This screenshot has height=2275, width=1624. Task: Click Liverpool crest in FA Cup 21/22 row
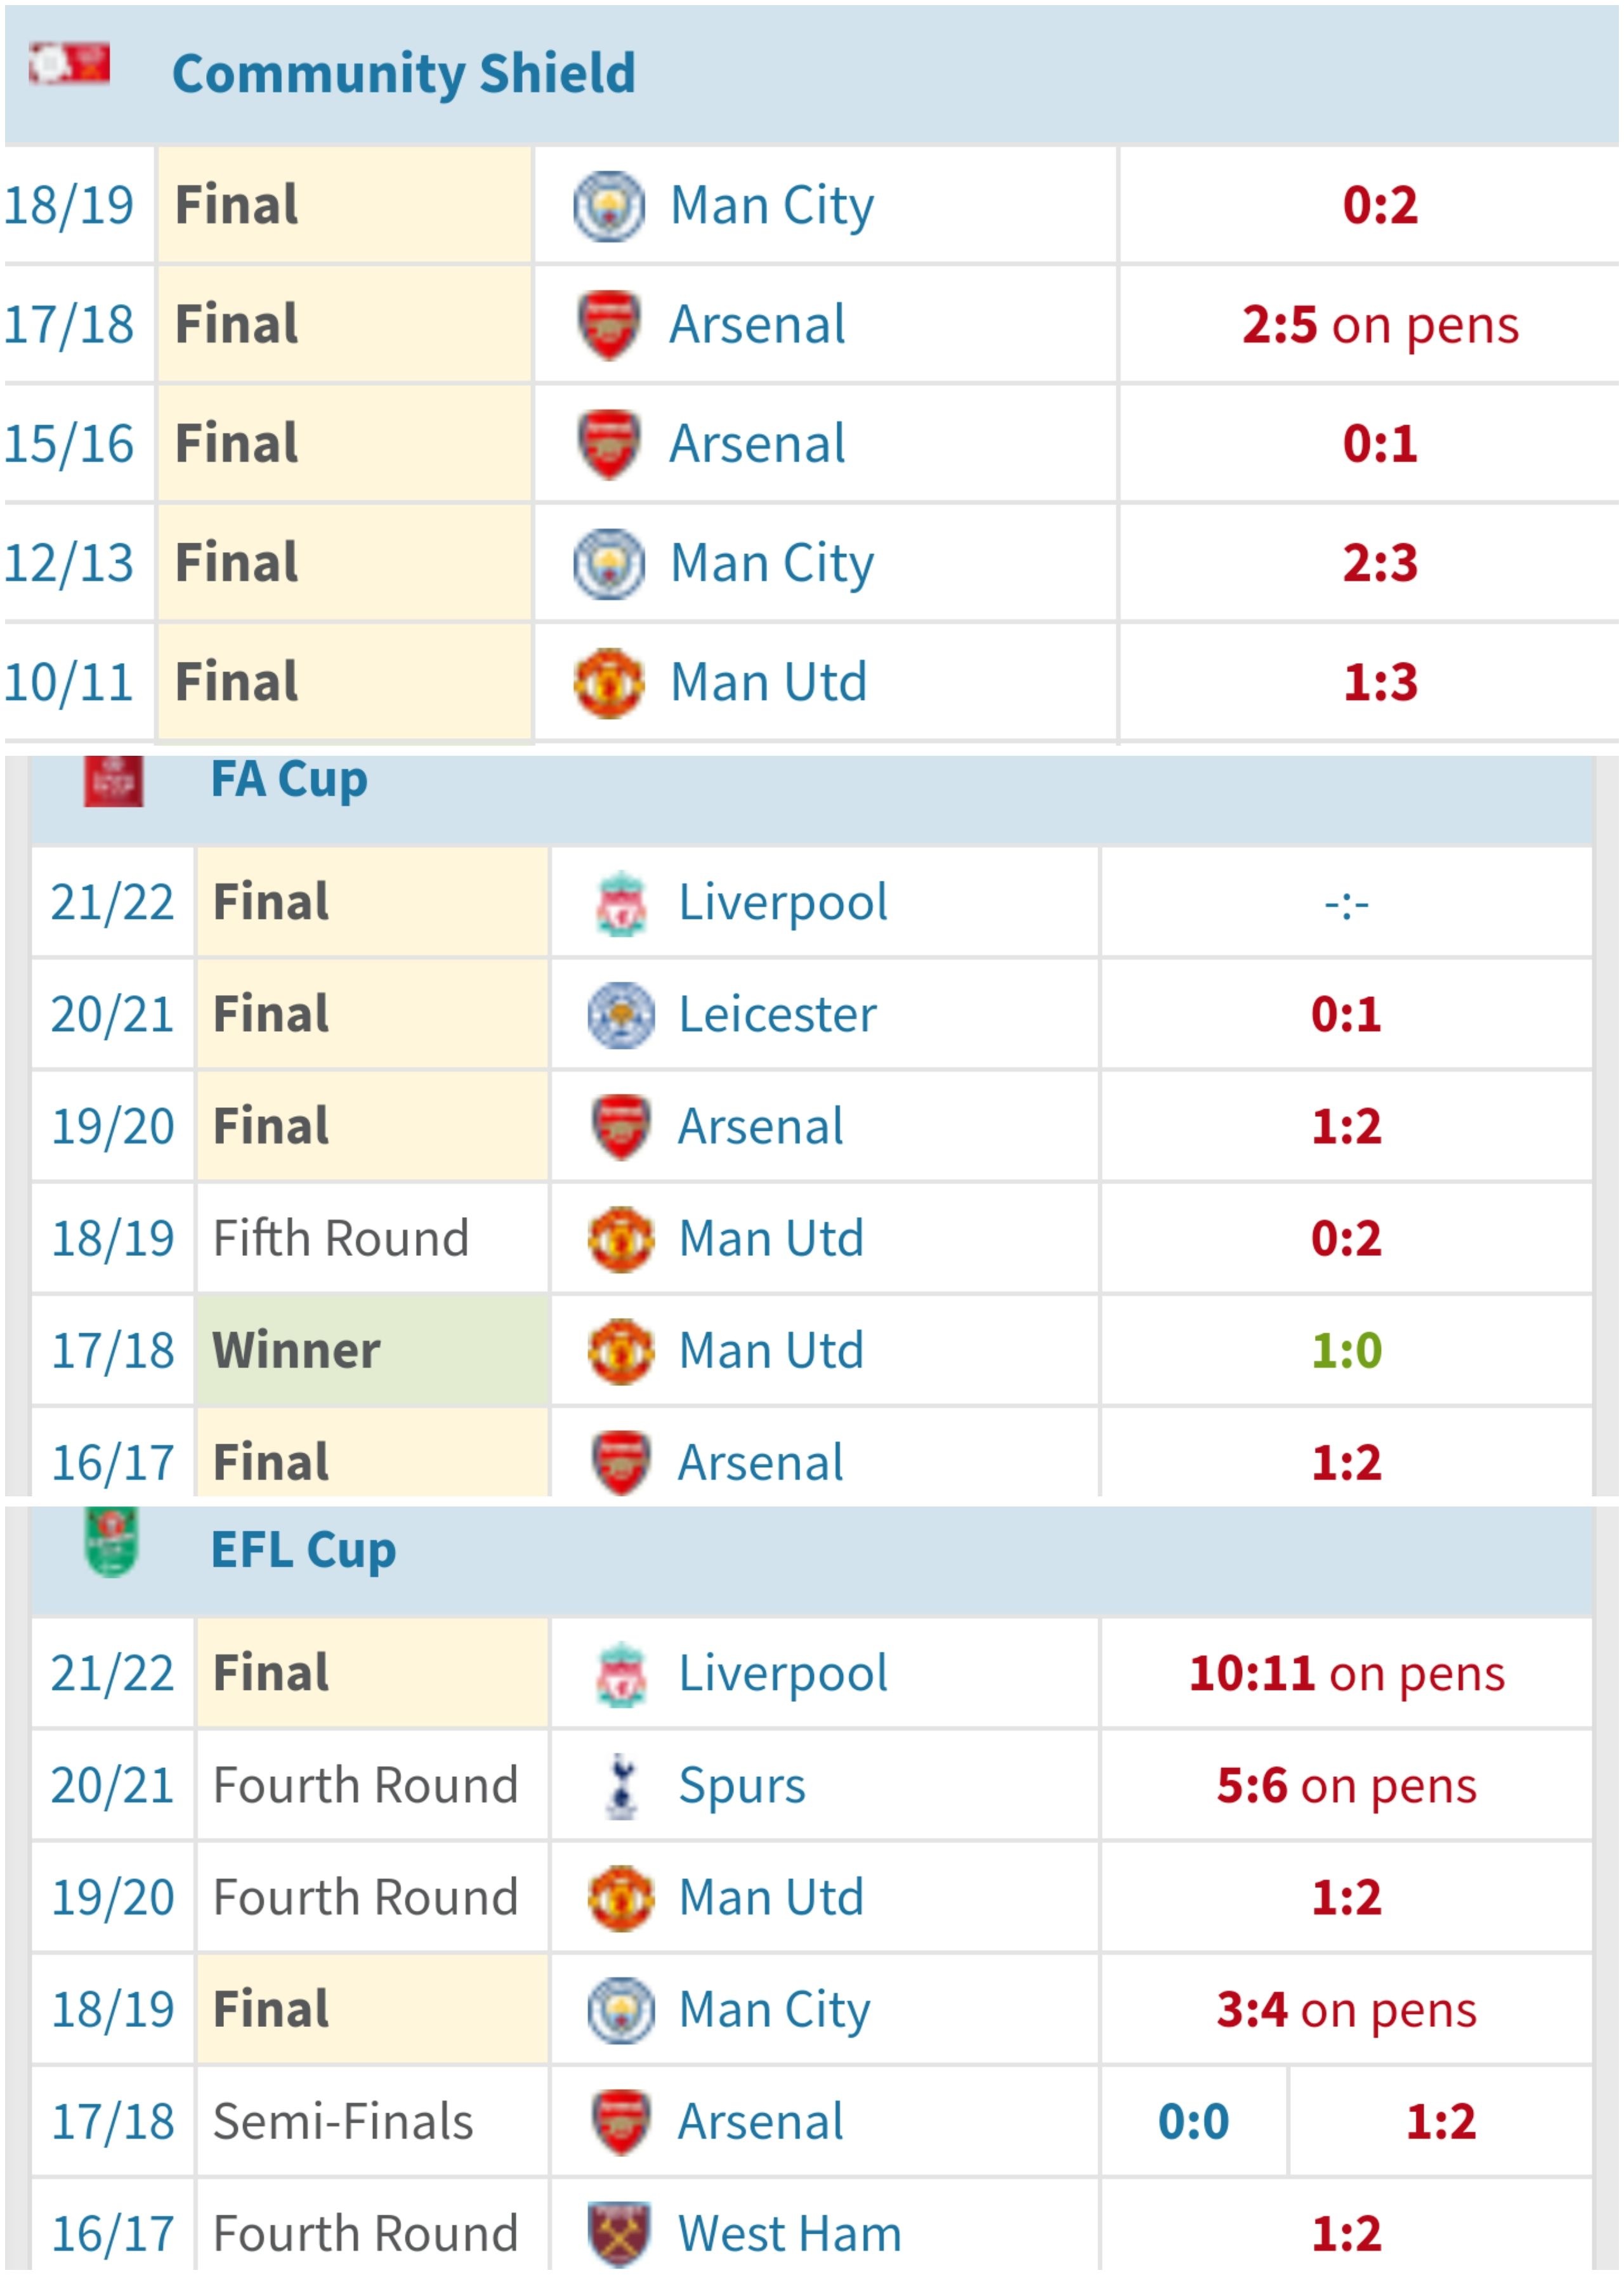click(621, 904)
